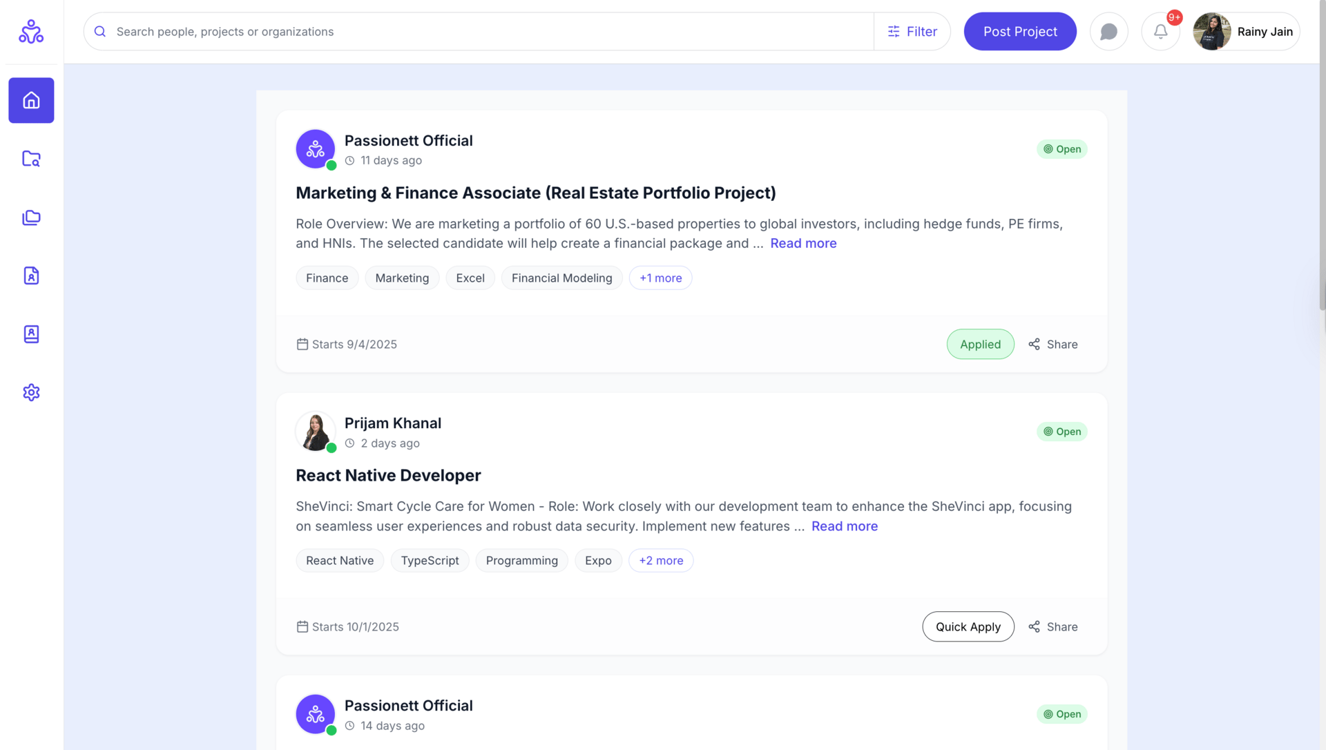Open the stacked folders sidebar icon
Screen dimensions: 1326x750
click(x=31, y=218)
